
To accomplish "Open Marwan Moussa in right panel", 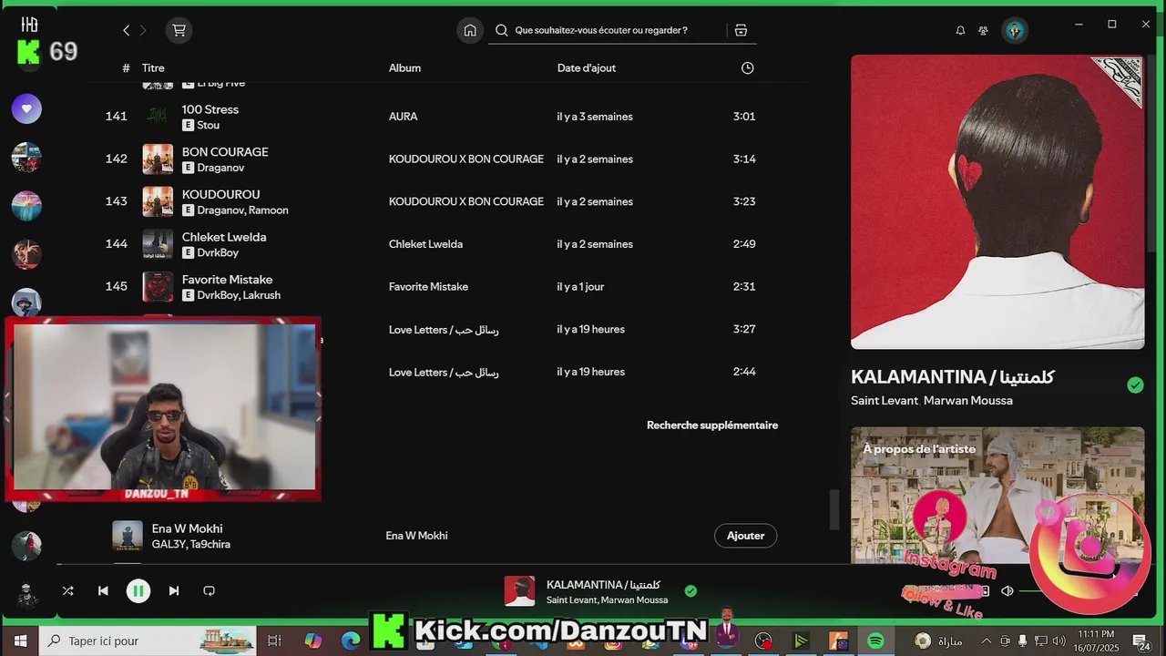I will (969, 401).
